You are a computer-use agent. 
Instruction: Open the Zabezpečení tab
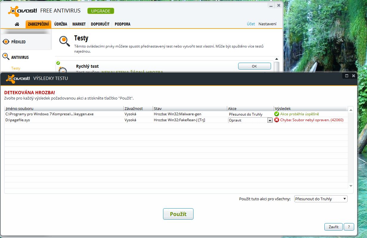coord(38,24)
